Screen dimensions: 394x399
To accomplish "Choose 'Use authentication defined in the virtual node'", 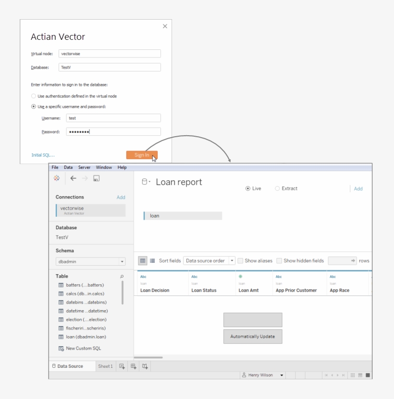I will click(34, 96).
